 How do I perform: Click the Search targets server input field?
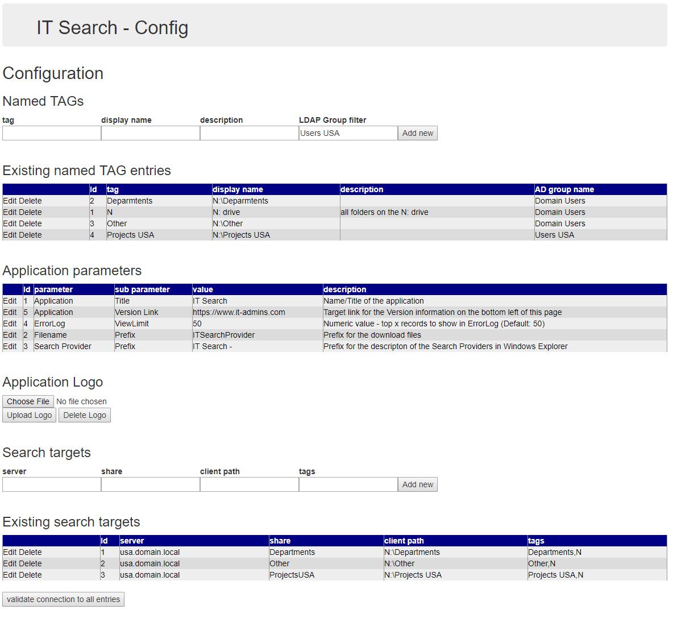tap(52, 484)
